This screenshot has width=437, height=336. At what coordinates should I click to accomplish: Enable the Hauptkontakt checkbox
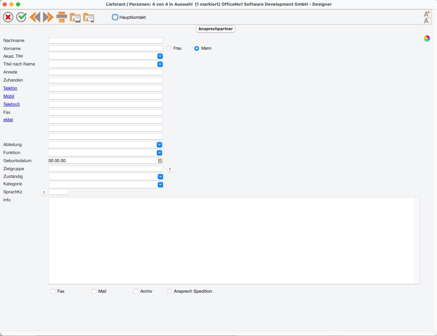point(115,17)
